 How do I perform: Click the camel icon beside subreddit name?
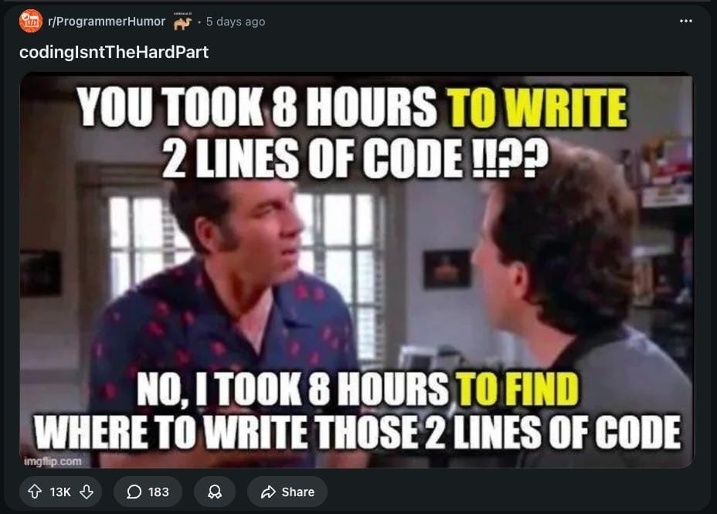(182, 22)
